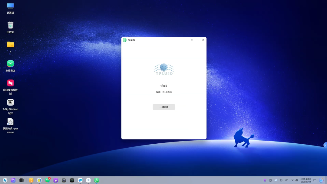The width and height of the screenshot is (327, 184).
Task: Open the volume speaker tray icon
Action: (x=296, y=180)
